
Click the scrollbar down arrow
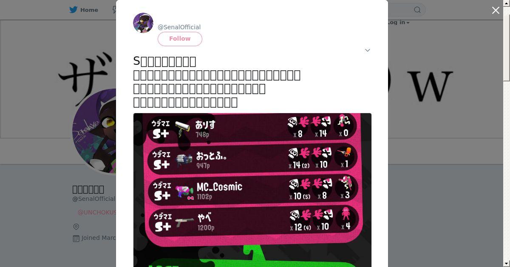point(507,264)
